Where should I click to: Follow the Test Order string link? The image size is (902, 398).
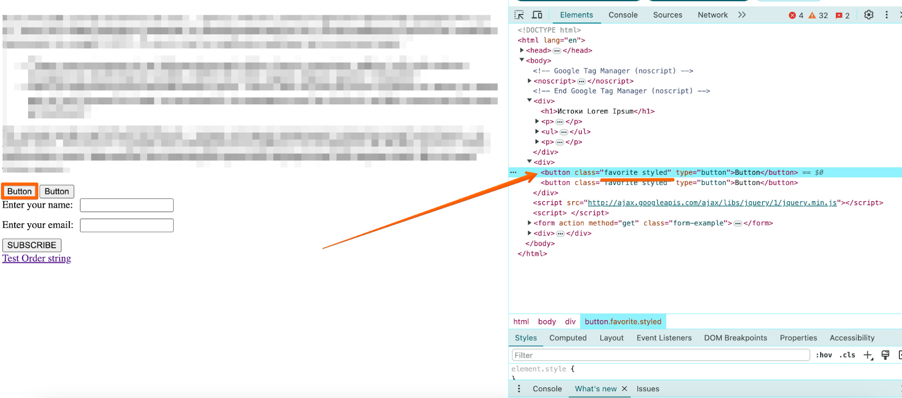click(37, 258)
